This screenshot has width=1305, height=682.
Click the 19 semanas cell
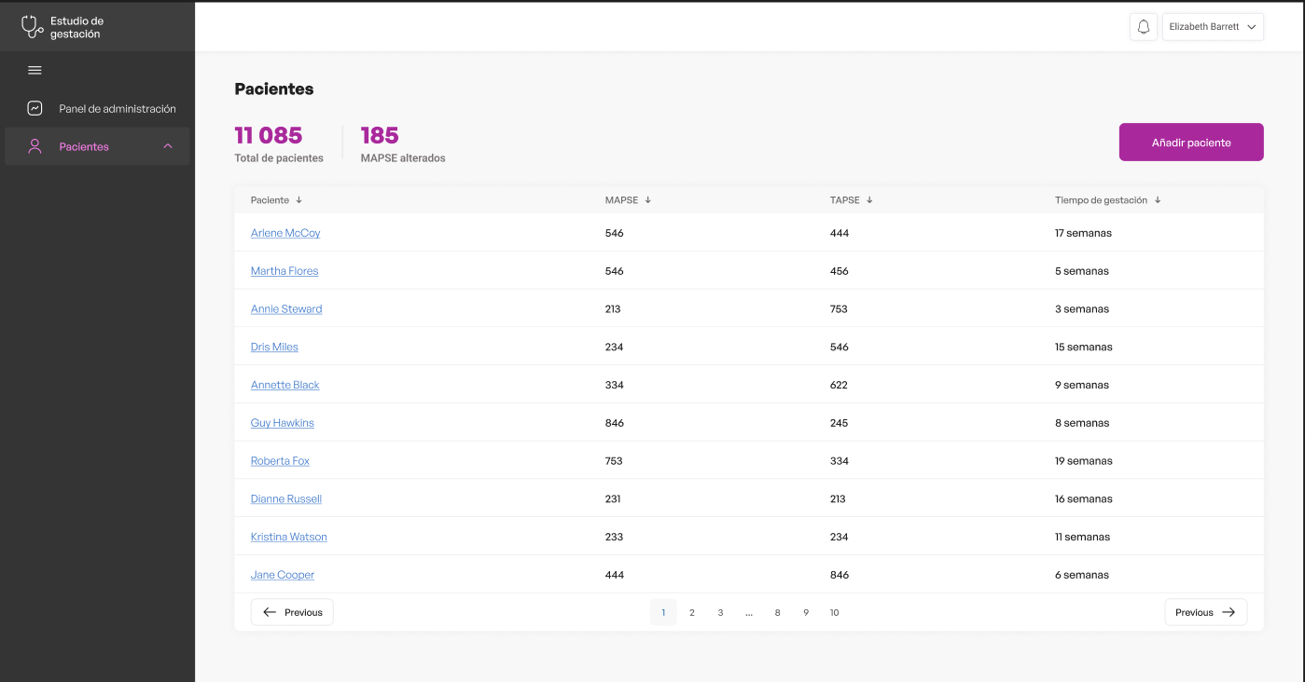coord(1084,461)
